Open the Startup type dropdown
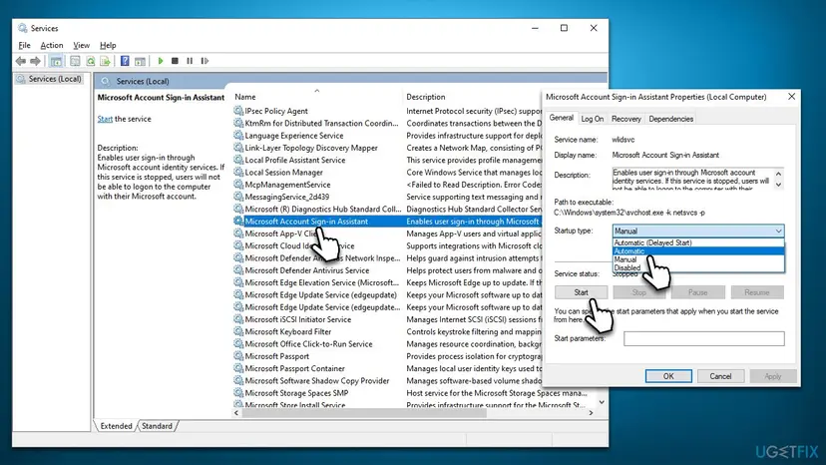 pyautogui.click(x=698, y=231)
